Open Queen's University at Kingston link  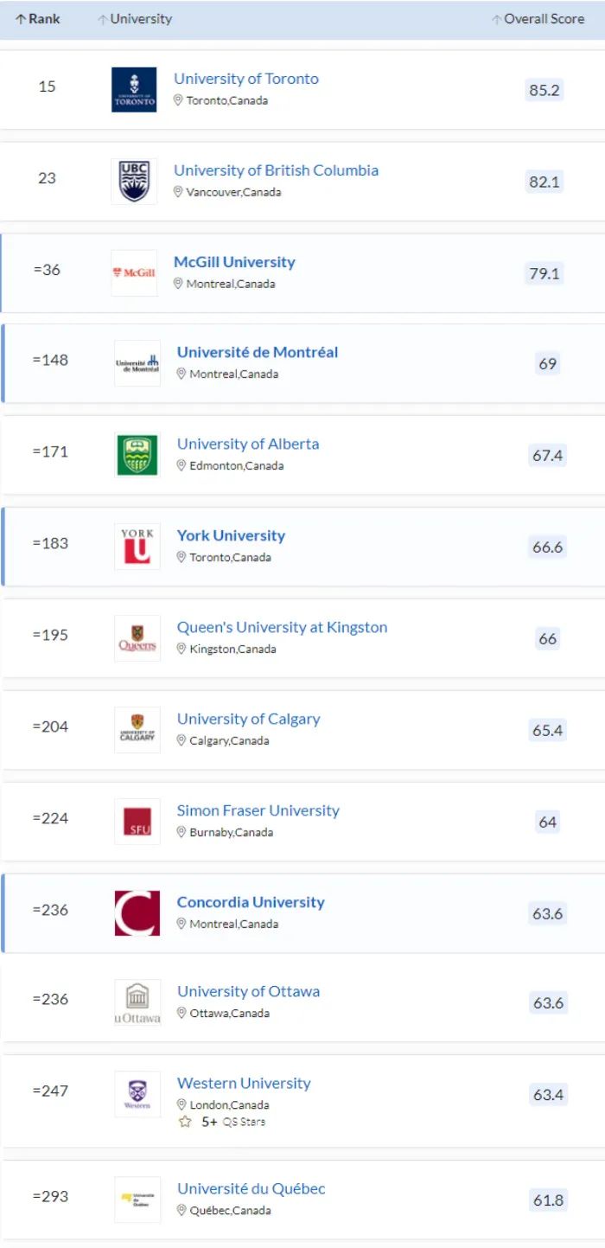coord(282,627)
